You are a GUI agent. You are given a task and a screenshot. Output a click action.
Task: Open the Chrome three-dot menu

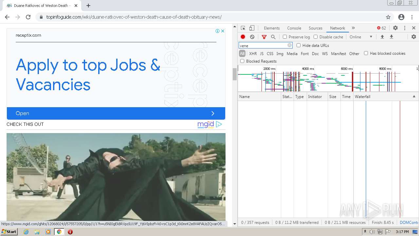[411, 17]
